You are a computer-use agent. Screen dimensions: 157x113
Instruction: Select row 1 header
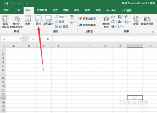click(x=3, y=50)
